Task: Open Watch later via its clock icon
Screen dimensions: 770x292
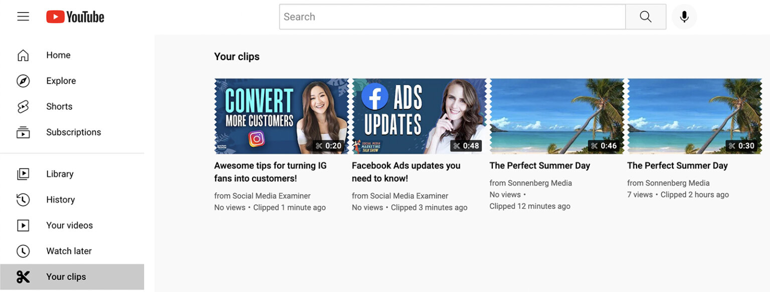Action: (x=23, y=250)
